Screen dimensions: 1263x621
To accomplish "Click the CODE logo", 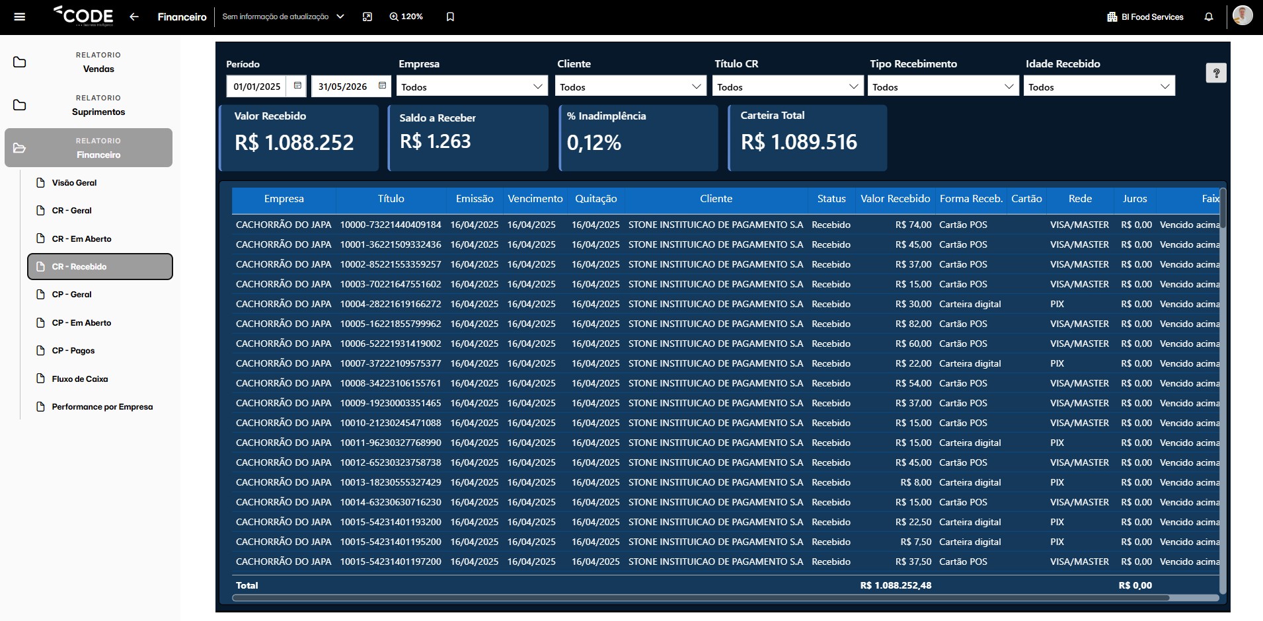I will point(83,16).
